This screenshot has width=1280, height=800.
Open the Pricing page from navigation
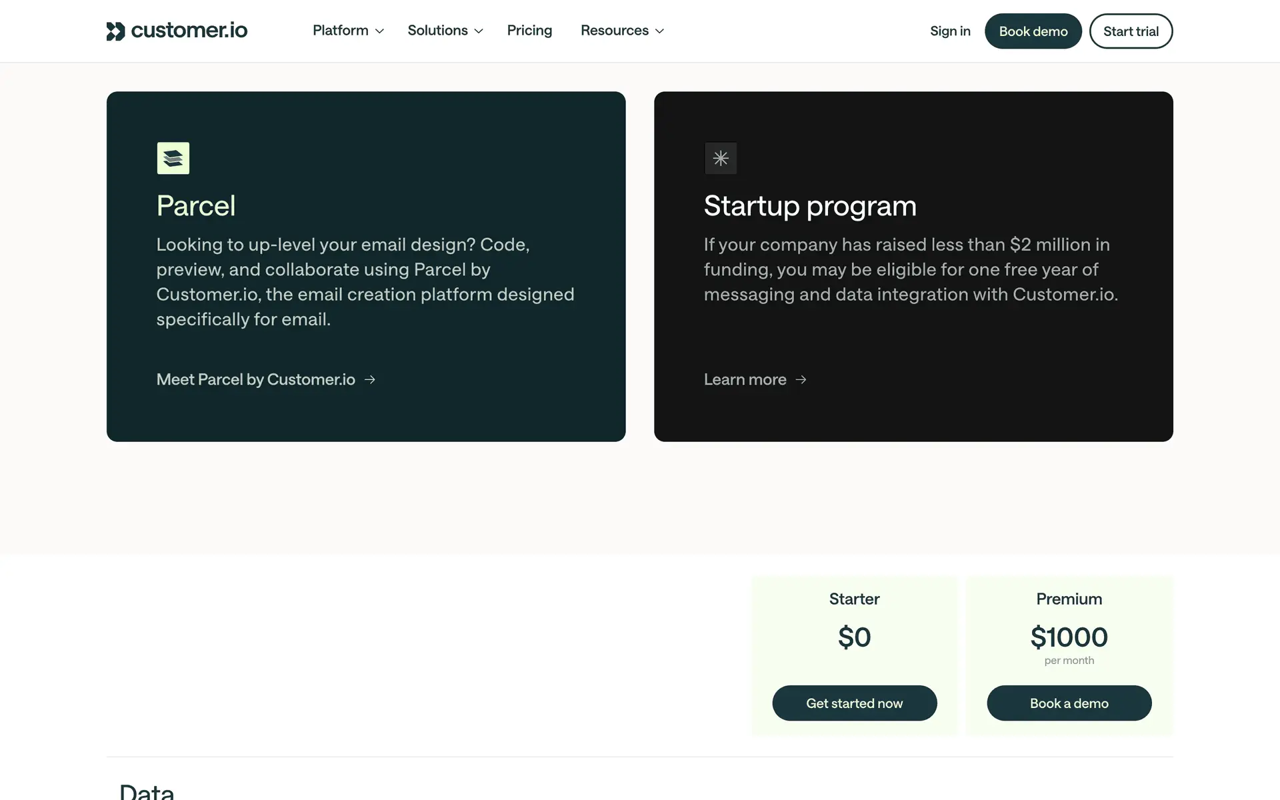point(529,31)
